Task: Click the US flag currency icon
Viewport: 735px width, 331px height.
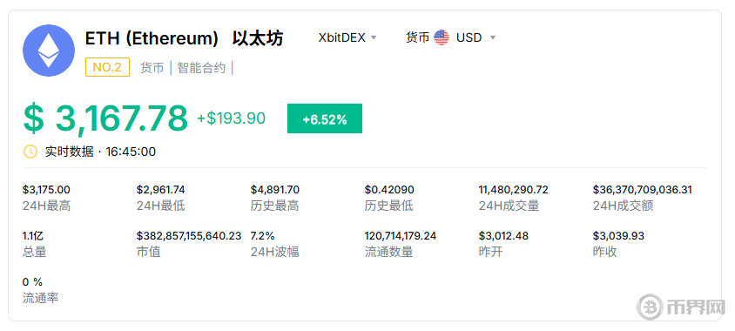Action: (442, 37)
